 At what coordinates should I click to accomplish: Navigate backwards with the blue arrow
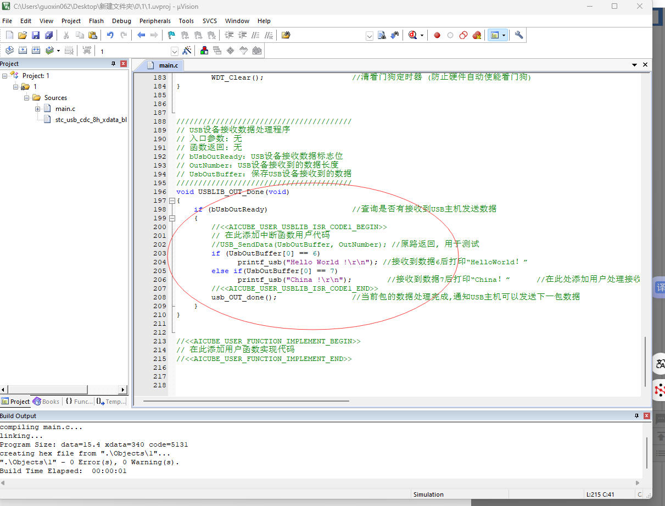[141, 35]
